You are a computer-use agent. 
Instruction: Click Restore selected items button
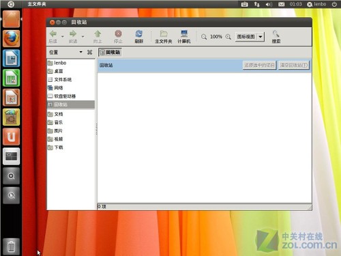coord(259,65)
